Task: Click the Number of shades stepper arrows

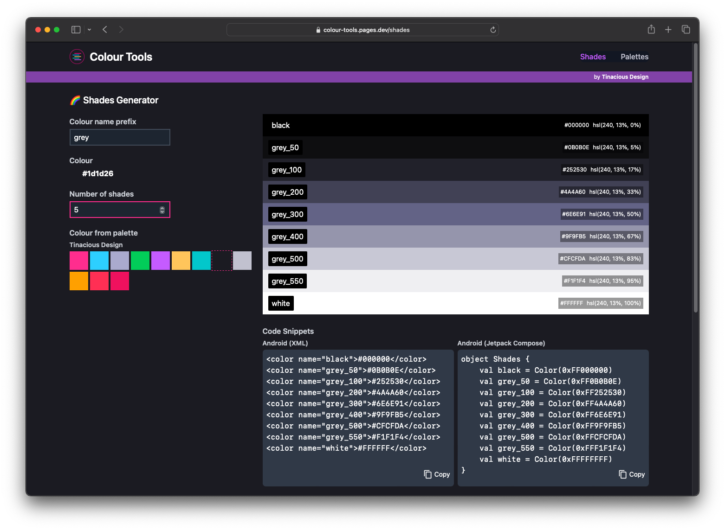Action: coord(162,210)
